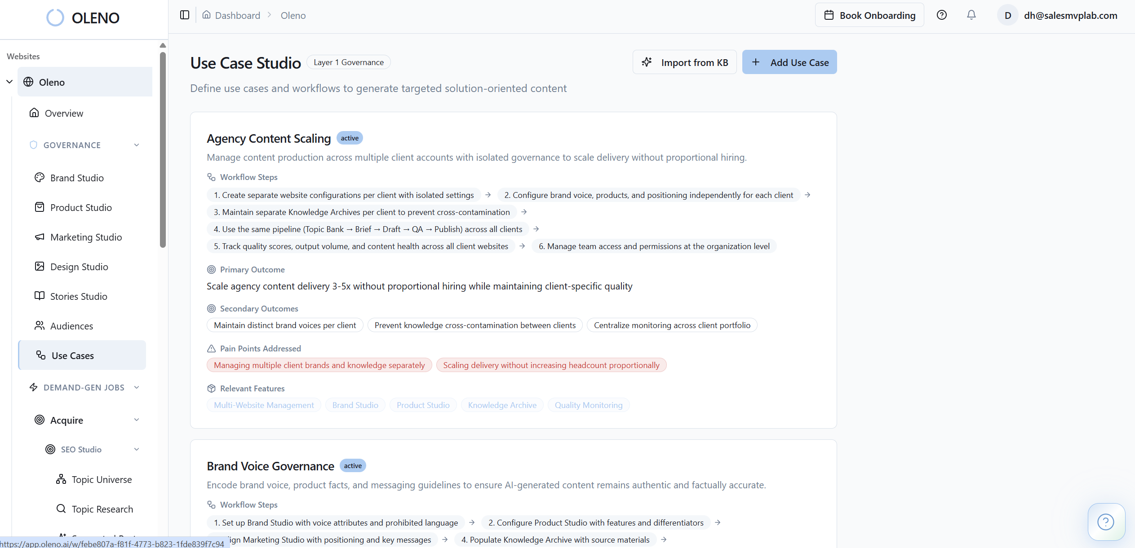
Task: Select the Brand Studio palette icon
Action: (x=39, y=178)
